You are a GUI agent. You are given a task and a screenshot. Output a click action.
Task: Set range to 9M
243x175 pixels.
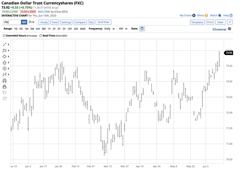[44, 29]
